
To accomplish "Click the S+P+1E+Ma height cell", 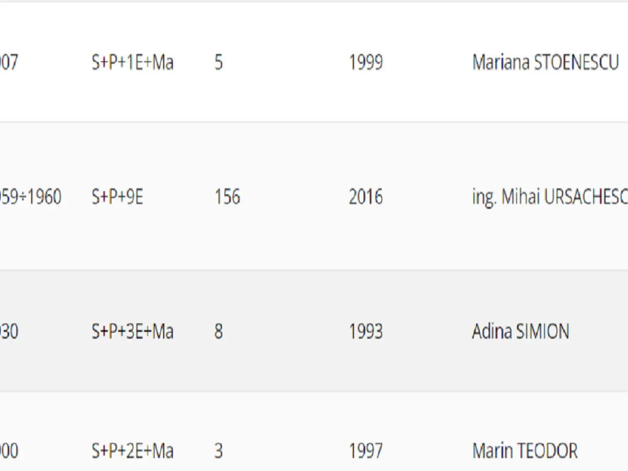I will [x=132, y=63].
